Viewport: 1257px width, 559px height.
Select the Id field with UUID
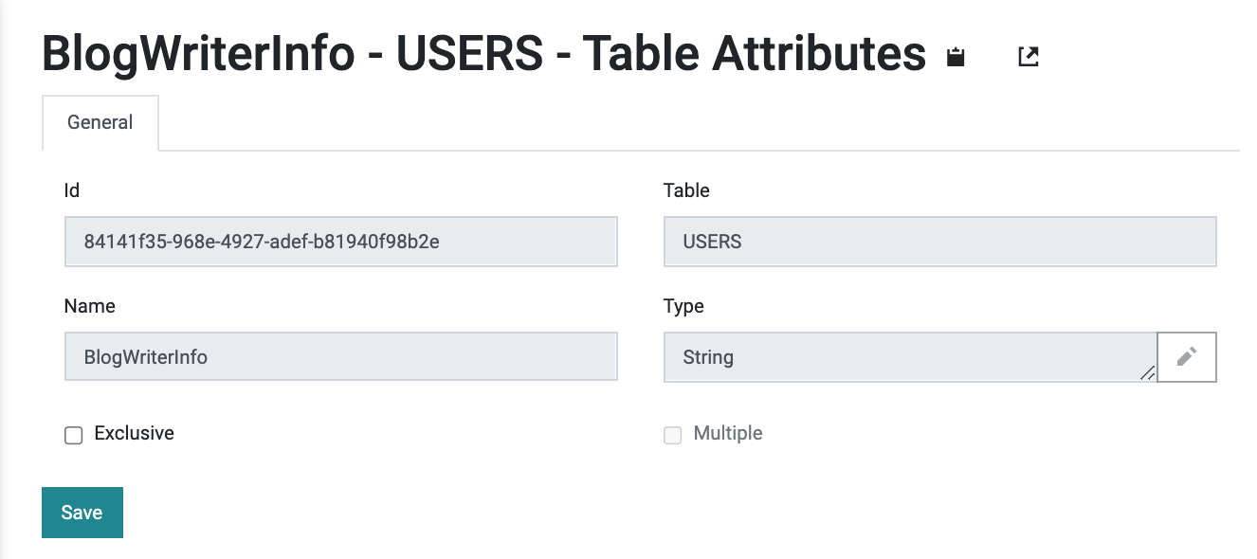pos(341,242)
